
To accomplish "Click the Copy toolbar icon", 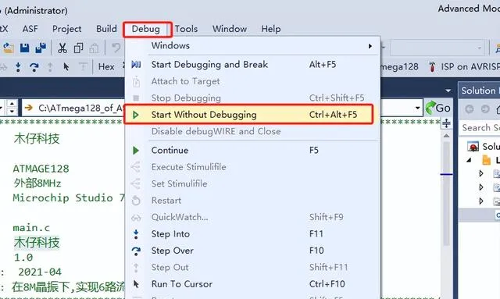I will tap(78, 48).
